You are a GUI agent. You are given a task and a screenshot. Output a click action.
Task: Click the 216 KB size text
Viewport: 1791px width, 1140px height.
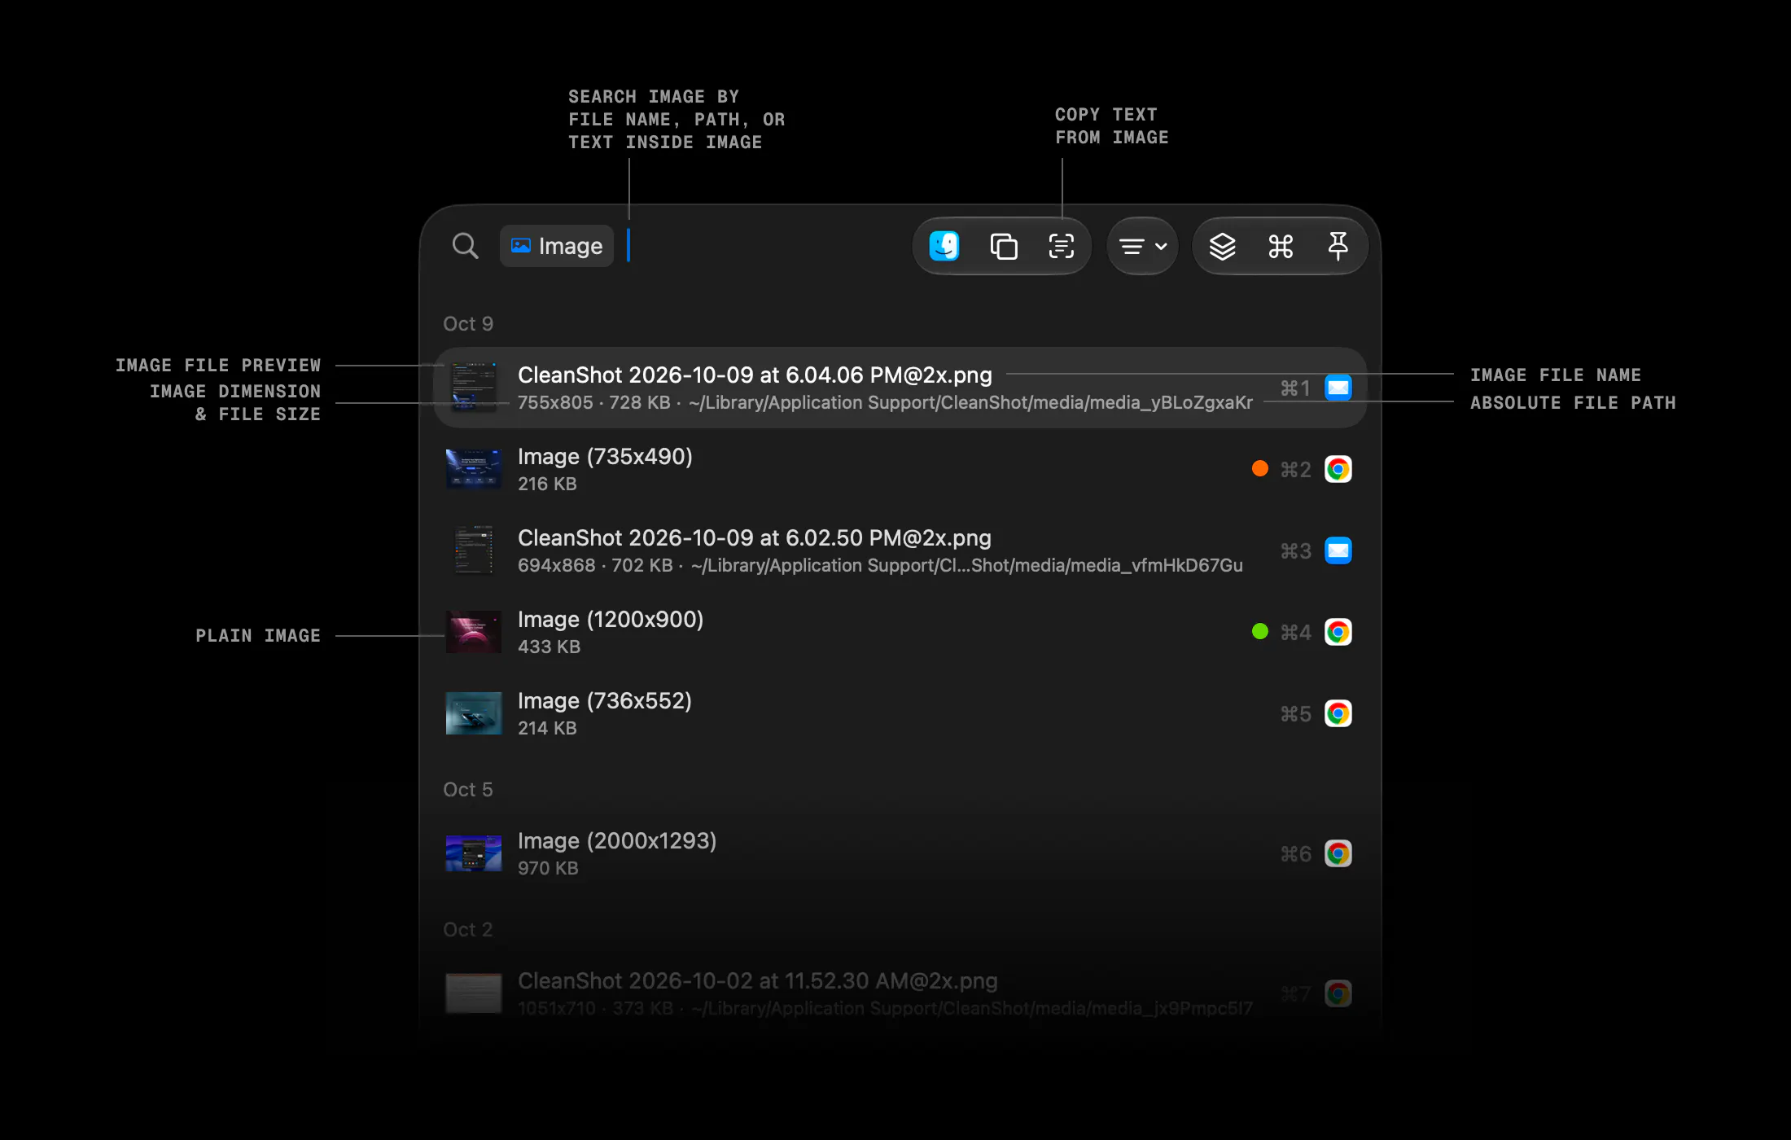[547, 484]
